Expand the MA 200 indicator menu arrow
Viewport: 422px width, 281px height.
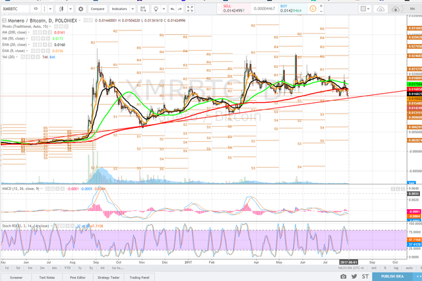point(29,32)
